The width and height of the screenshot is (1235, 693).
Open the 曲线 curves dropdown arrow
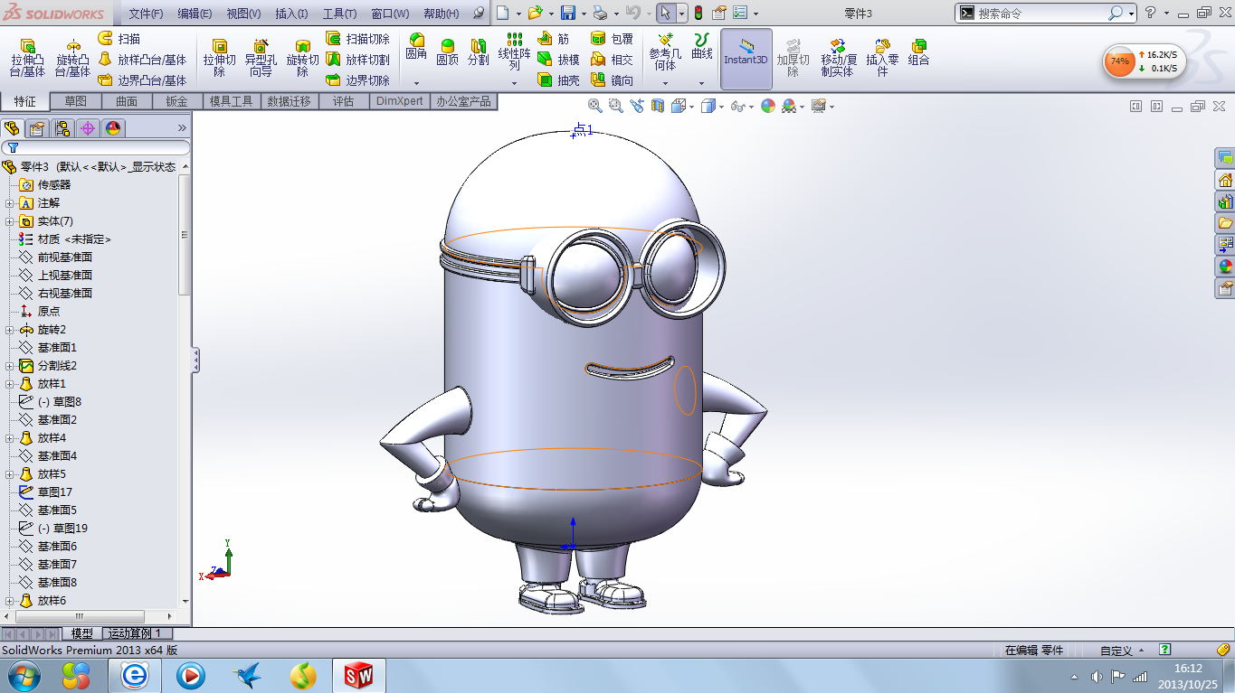(x=701, y=83)
